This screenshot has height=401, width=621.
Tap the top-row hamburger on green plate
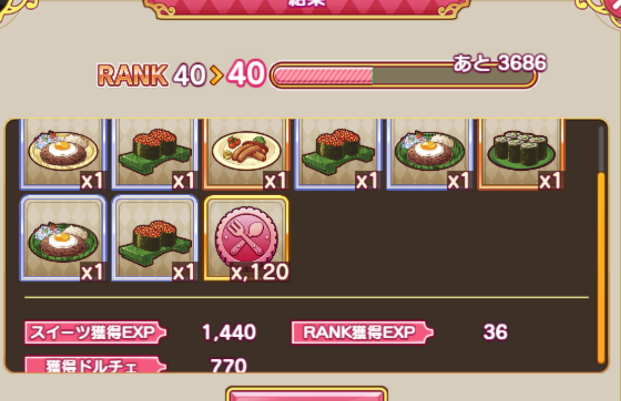(x=430, y=155)
